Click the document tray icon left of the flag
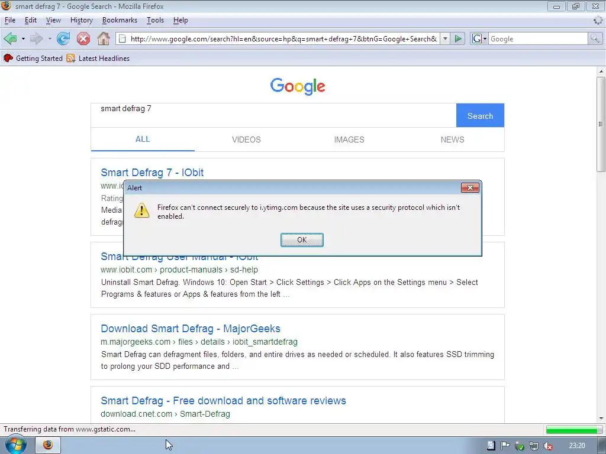Image resolution: width=606 pixels, height=454 pixels. pos(491,446)
